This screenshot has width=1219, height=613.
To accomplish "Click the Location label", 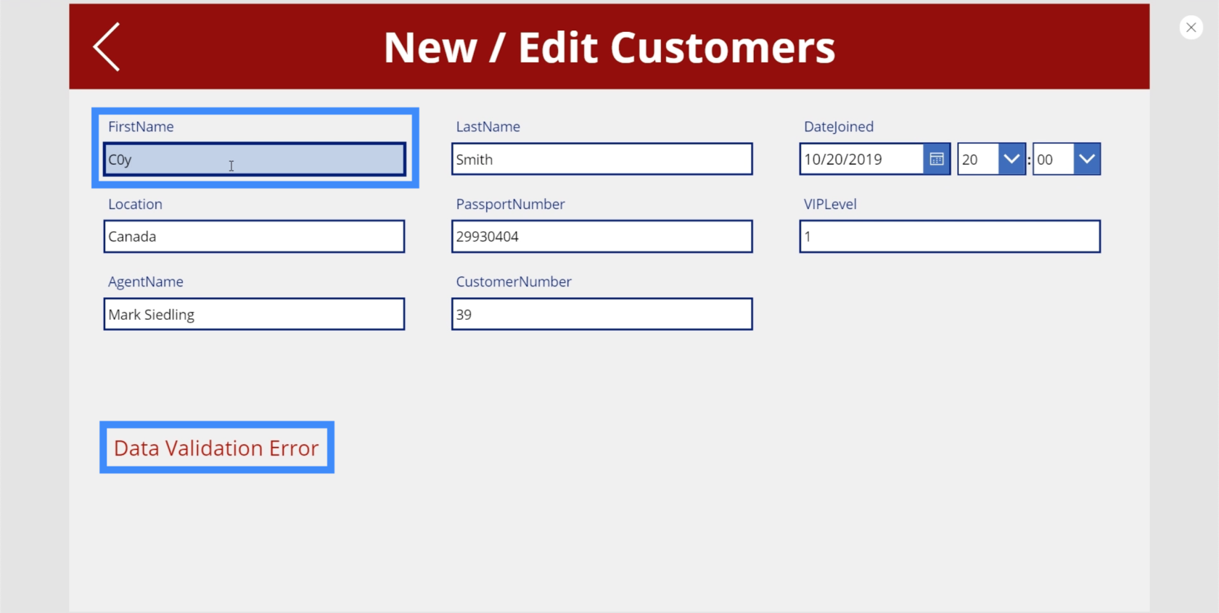I will coord(135,205).
